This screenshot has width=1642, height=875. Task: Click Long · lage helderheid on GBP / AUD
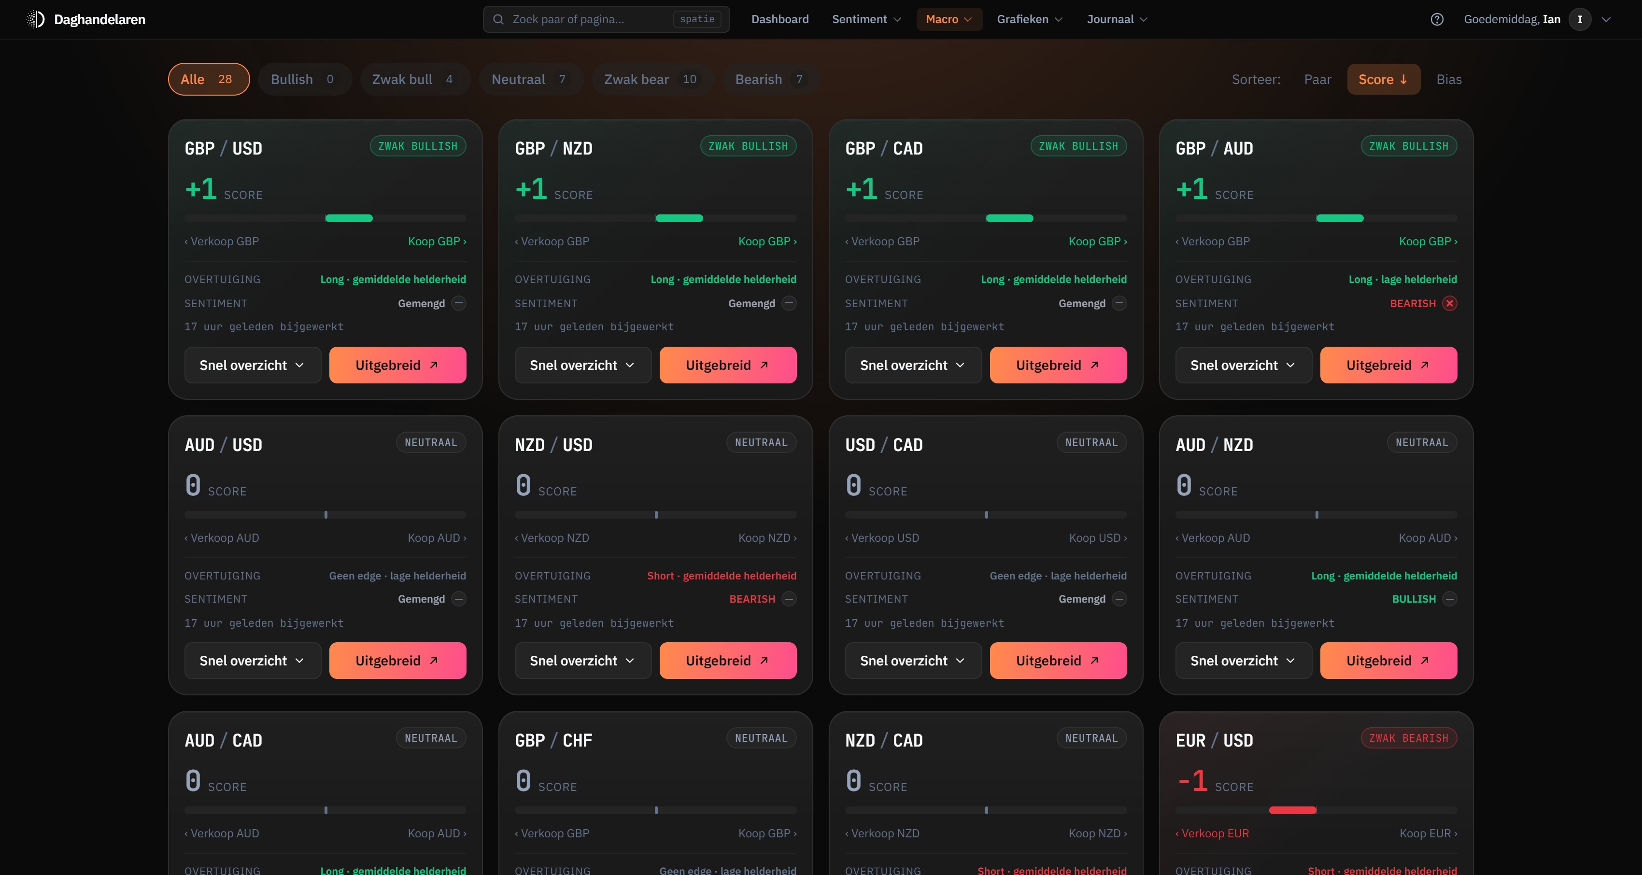(1402, 279)
